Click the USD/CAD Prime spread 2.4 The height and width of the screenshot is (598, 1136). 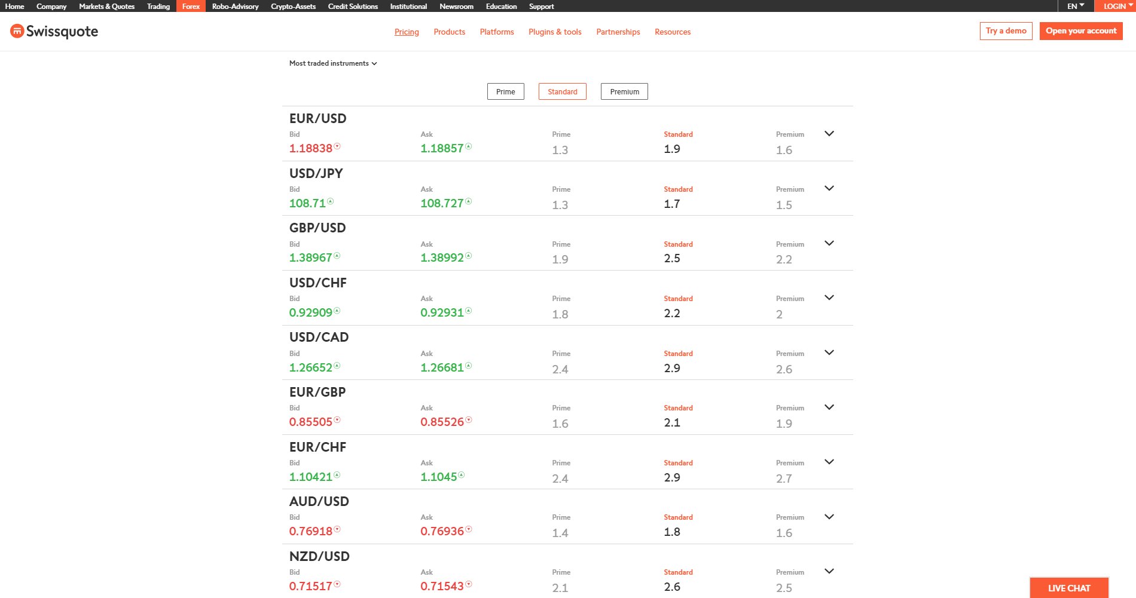point(560,369)
